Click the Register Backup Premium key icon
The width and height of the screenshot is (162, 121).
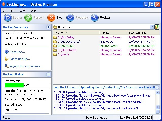pos(7,66)
